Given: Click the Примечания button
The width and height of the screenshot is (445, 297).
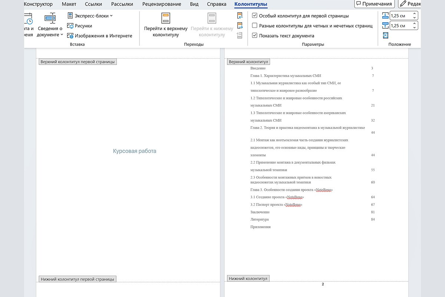Looking at the screenshot, I should click(374, 4).
